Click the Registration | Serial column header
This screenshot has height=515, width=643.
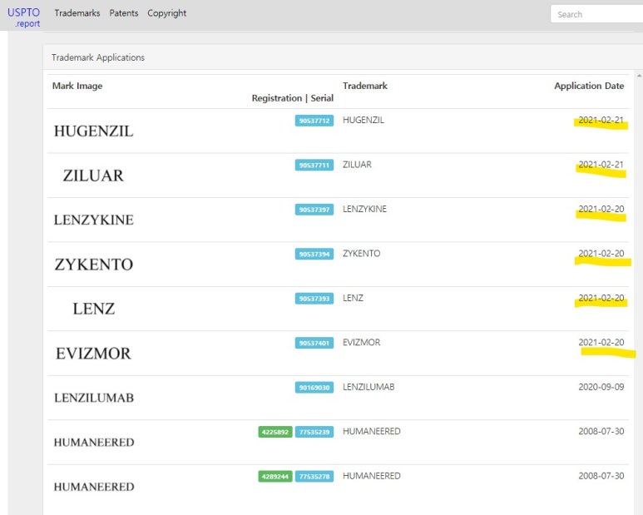(292, 98)
